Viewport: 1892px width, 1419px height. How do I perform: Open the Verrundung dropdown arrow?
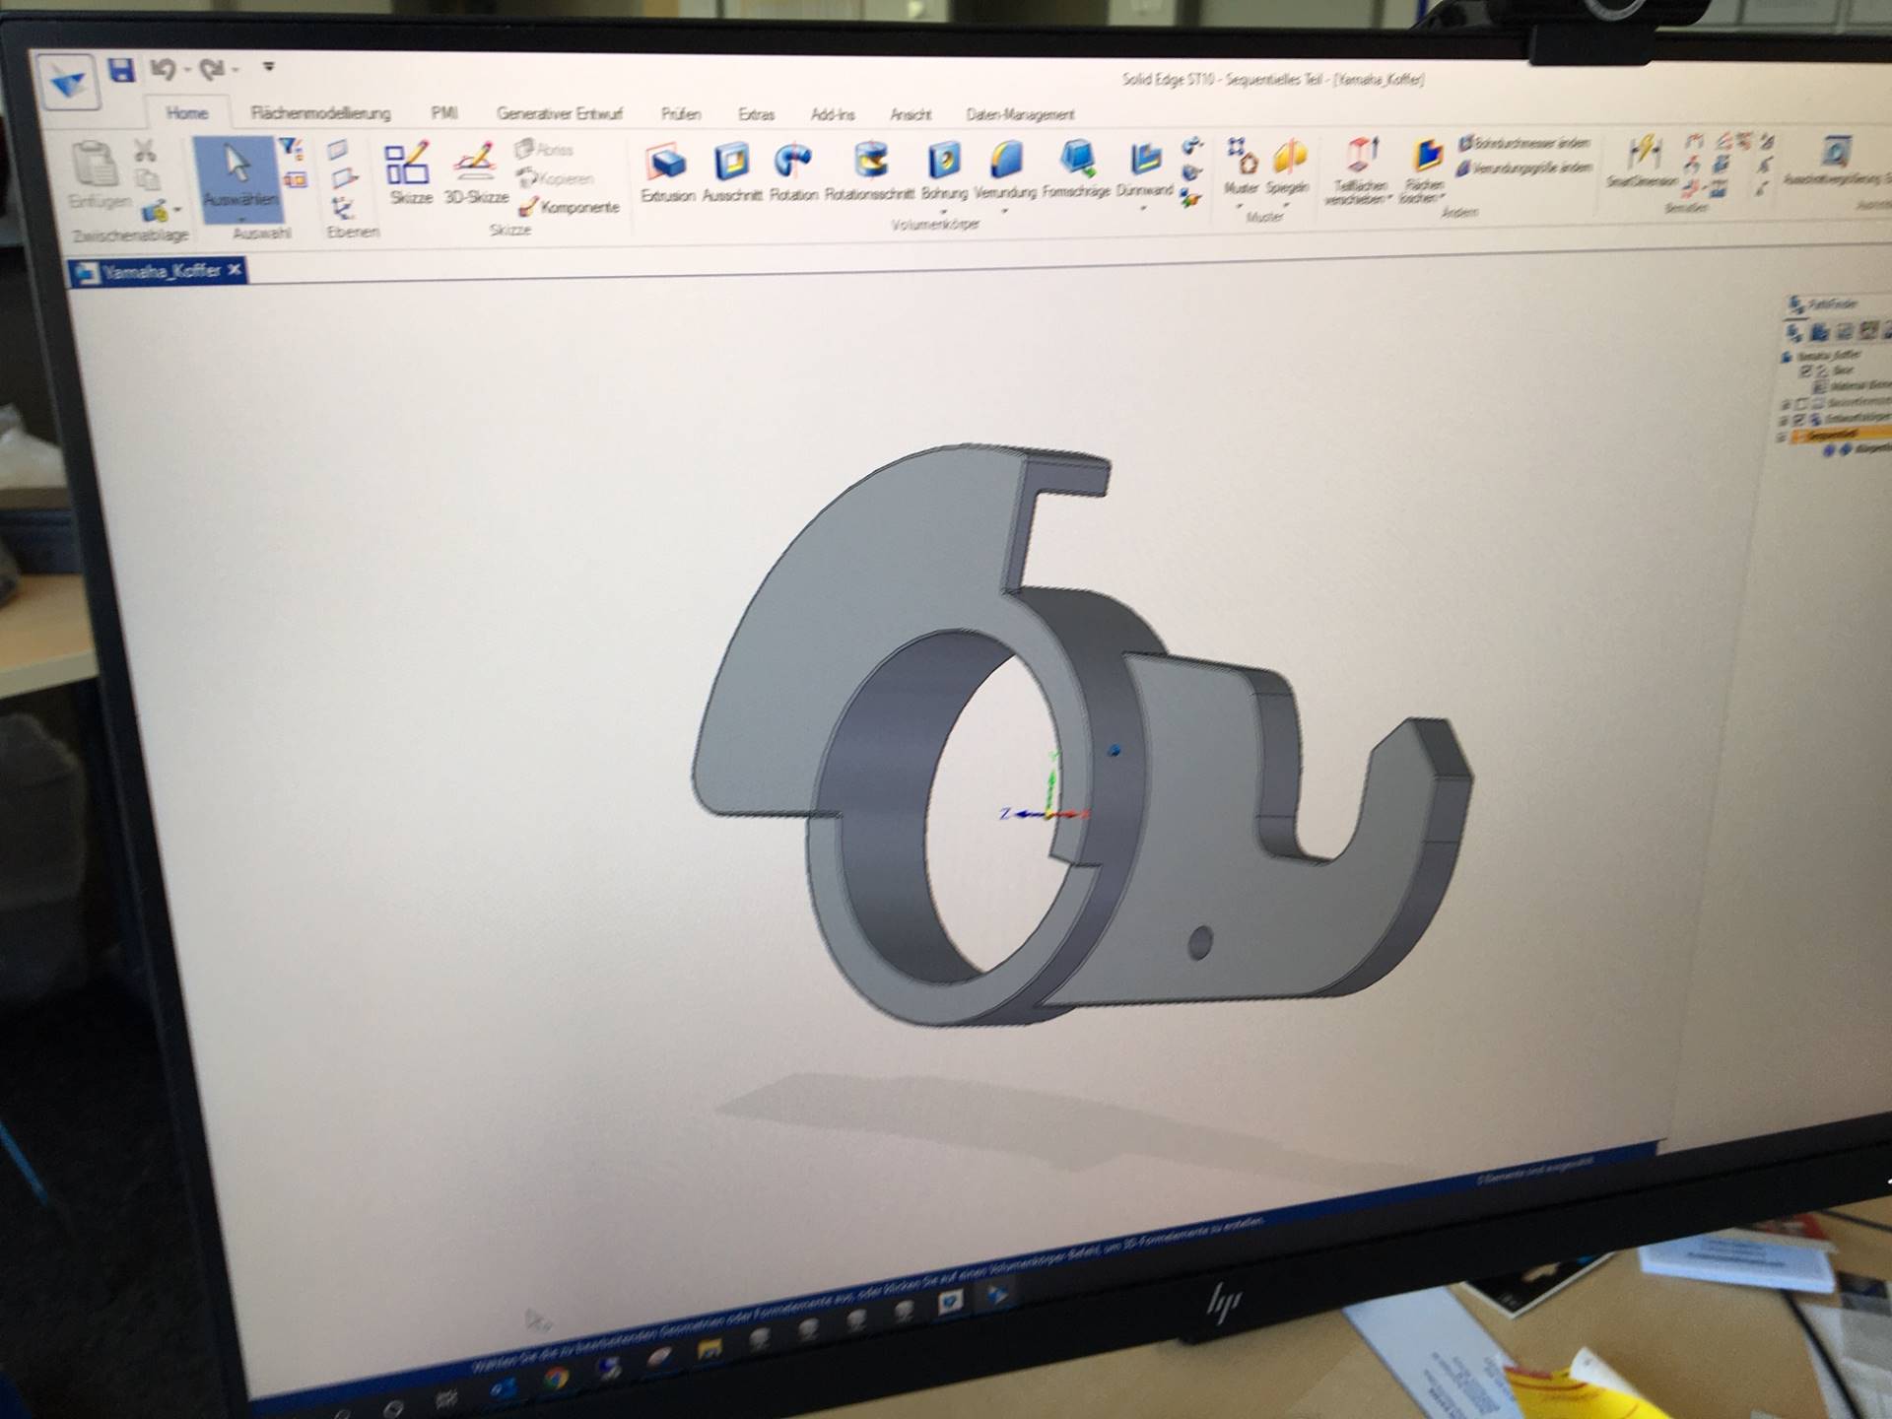click(1005, 210)
